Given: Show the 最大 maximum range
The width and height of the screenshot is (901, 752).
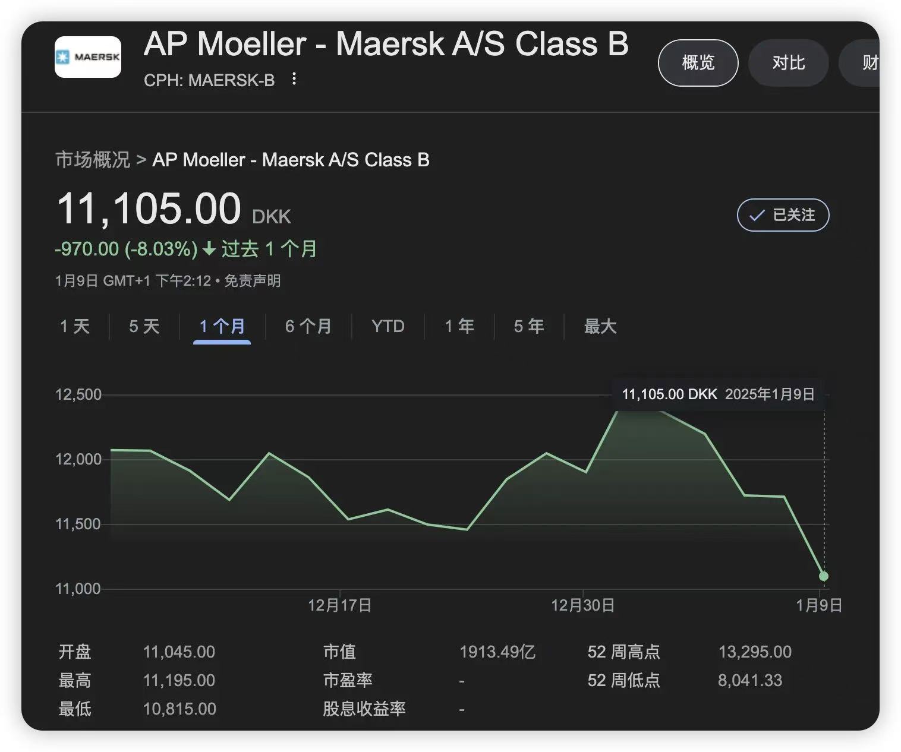Looking at the screenshot, I should tap(600, 326).
